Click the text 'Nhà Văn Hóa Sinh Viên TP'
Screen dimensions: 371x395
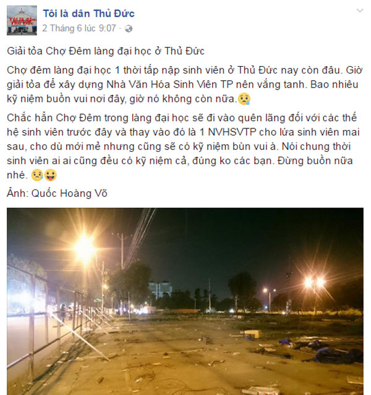(x=169, y=85)
